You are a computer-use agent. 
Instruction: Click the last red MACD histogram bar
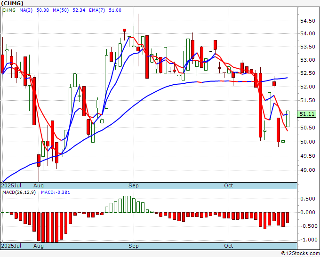click(x=288, y=217)
